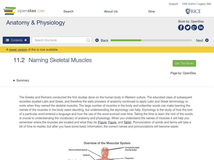Click the Twitter share icon

pyautogui.click(x=188, y=27)
